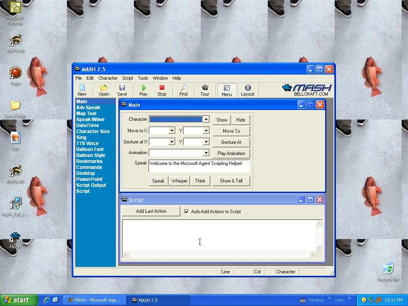This screenshot has height=306, width=408.
Task: Expand the Move to Y dropdown
Action: pos(206,131)
